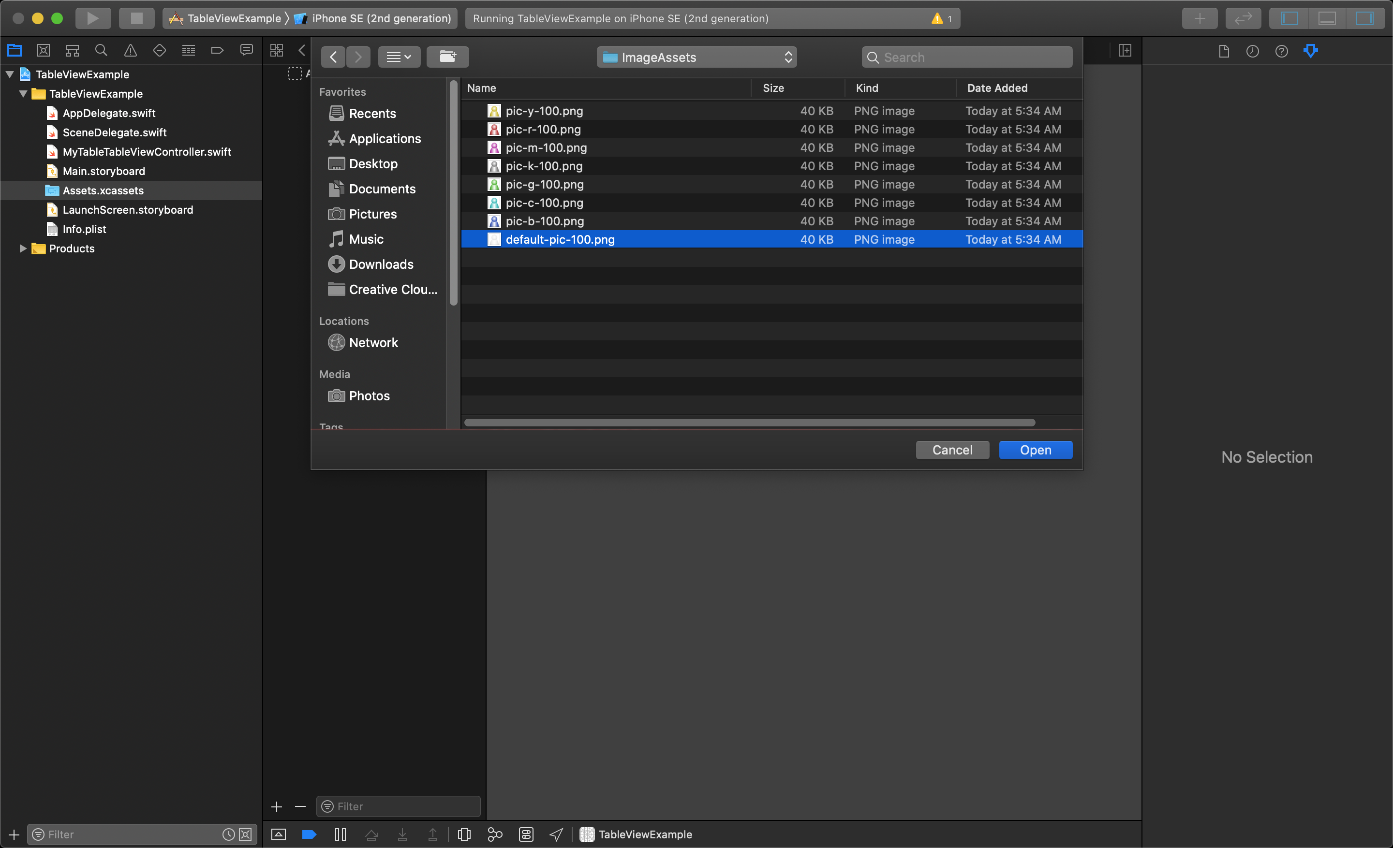Click the Search field in file dialog

coord(967,57)
